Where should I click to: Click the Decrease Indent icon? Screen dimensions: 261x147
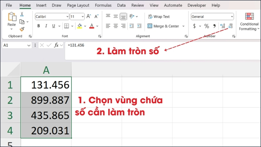[132, 26]
